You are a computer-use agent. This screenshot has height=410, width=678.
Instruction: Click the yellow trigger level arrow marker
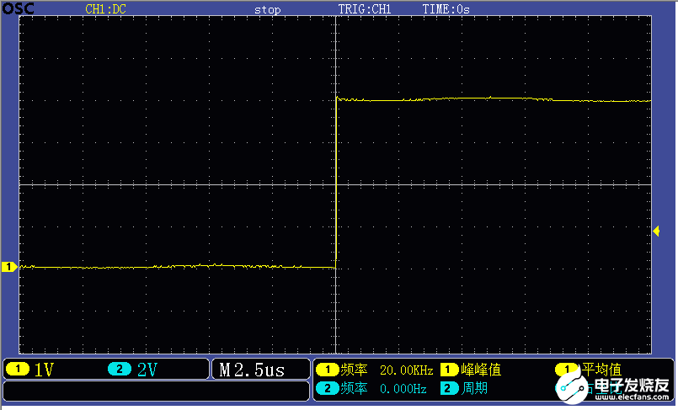(x=656, y=232)
